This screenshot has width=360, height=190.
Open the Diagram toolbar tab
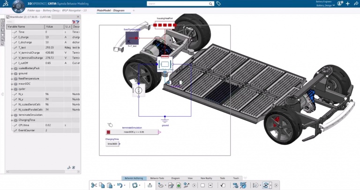(x=175, y=178)
